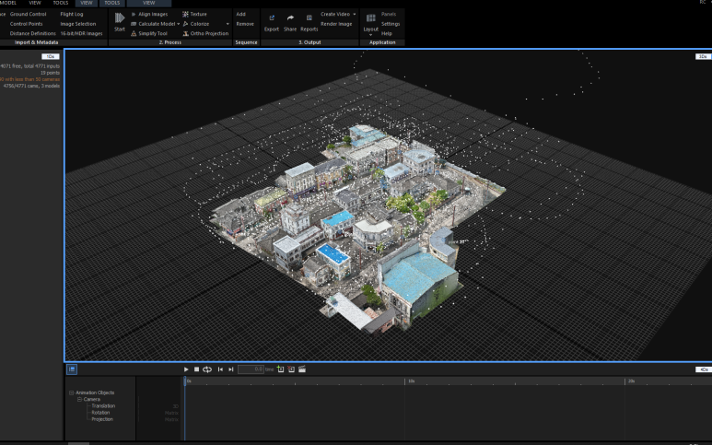Click the Ortho Projection tool
The width and height of the screenshot is (712, 445).
pos(205,33)
